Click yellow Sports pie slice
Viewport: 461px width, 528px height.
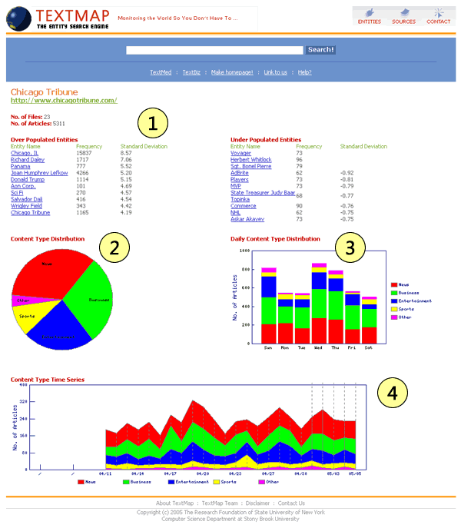(x=28, y=315)
